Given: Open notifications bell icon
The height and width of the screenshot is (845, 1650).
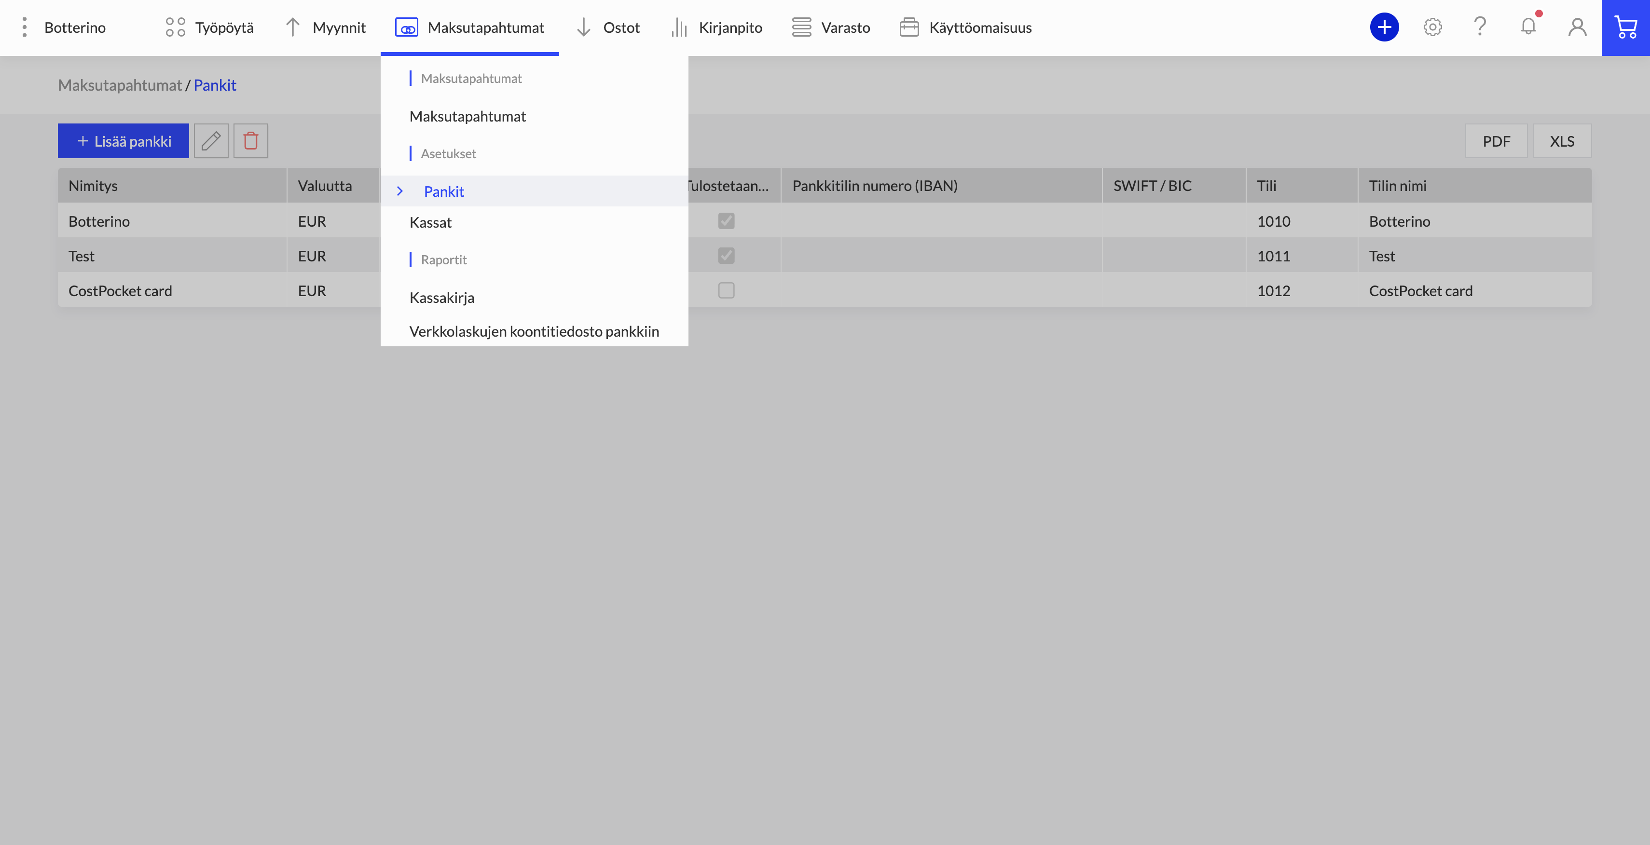Looking at the screenshot, I should coord(1528,27).
